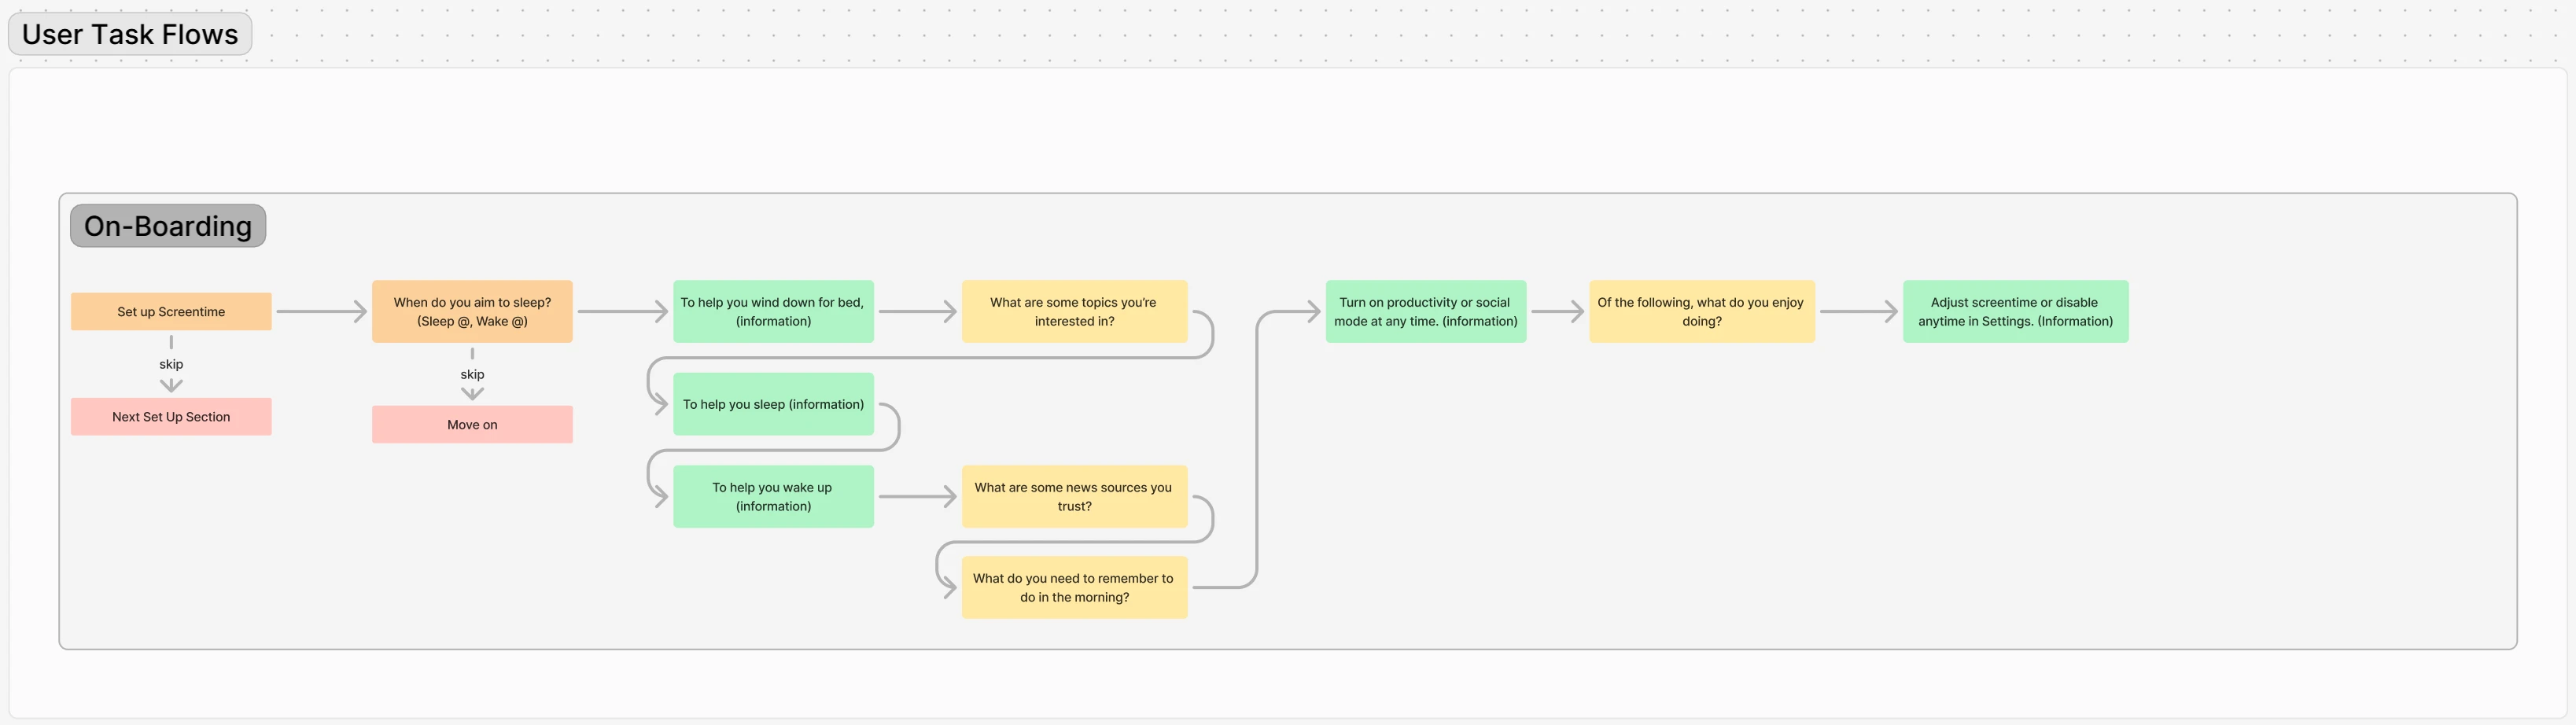Click arrow from Set up Screentime to sleep card
2576x725 pixels.
[x=322, y=312]
